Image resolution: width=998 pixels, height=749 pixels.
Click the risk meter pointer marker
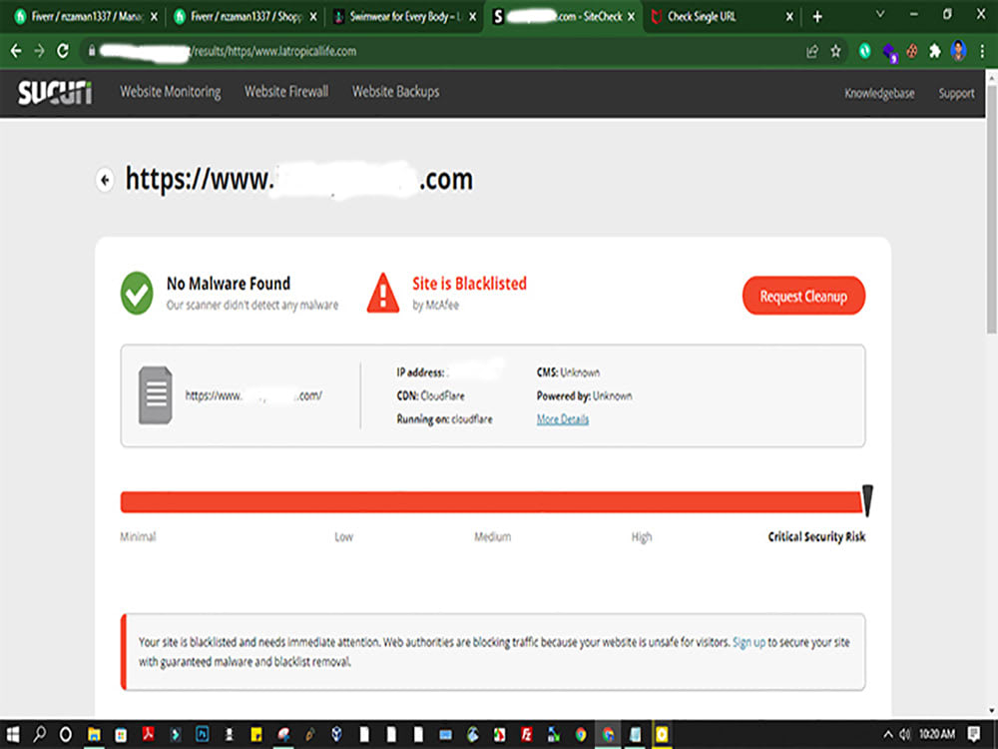click(867, 500)
